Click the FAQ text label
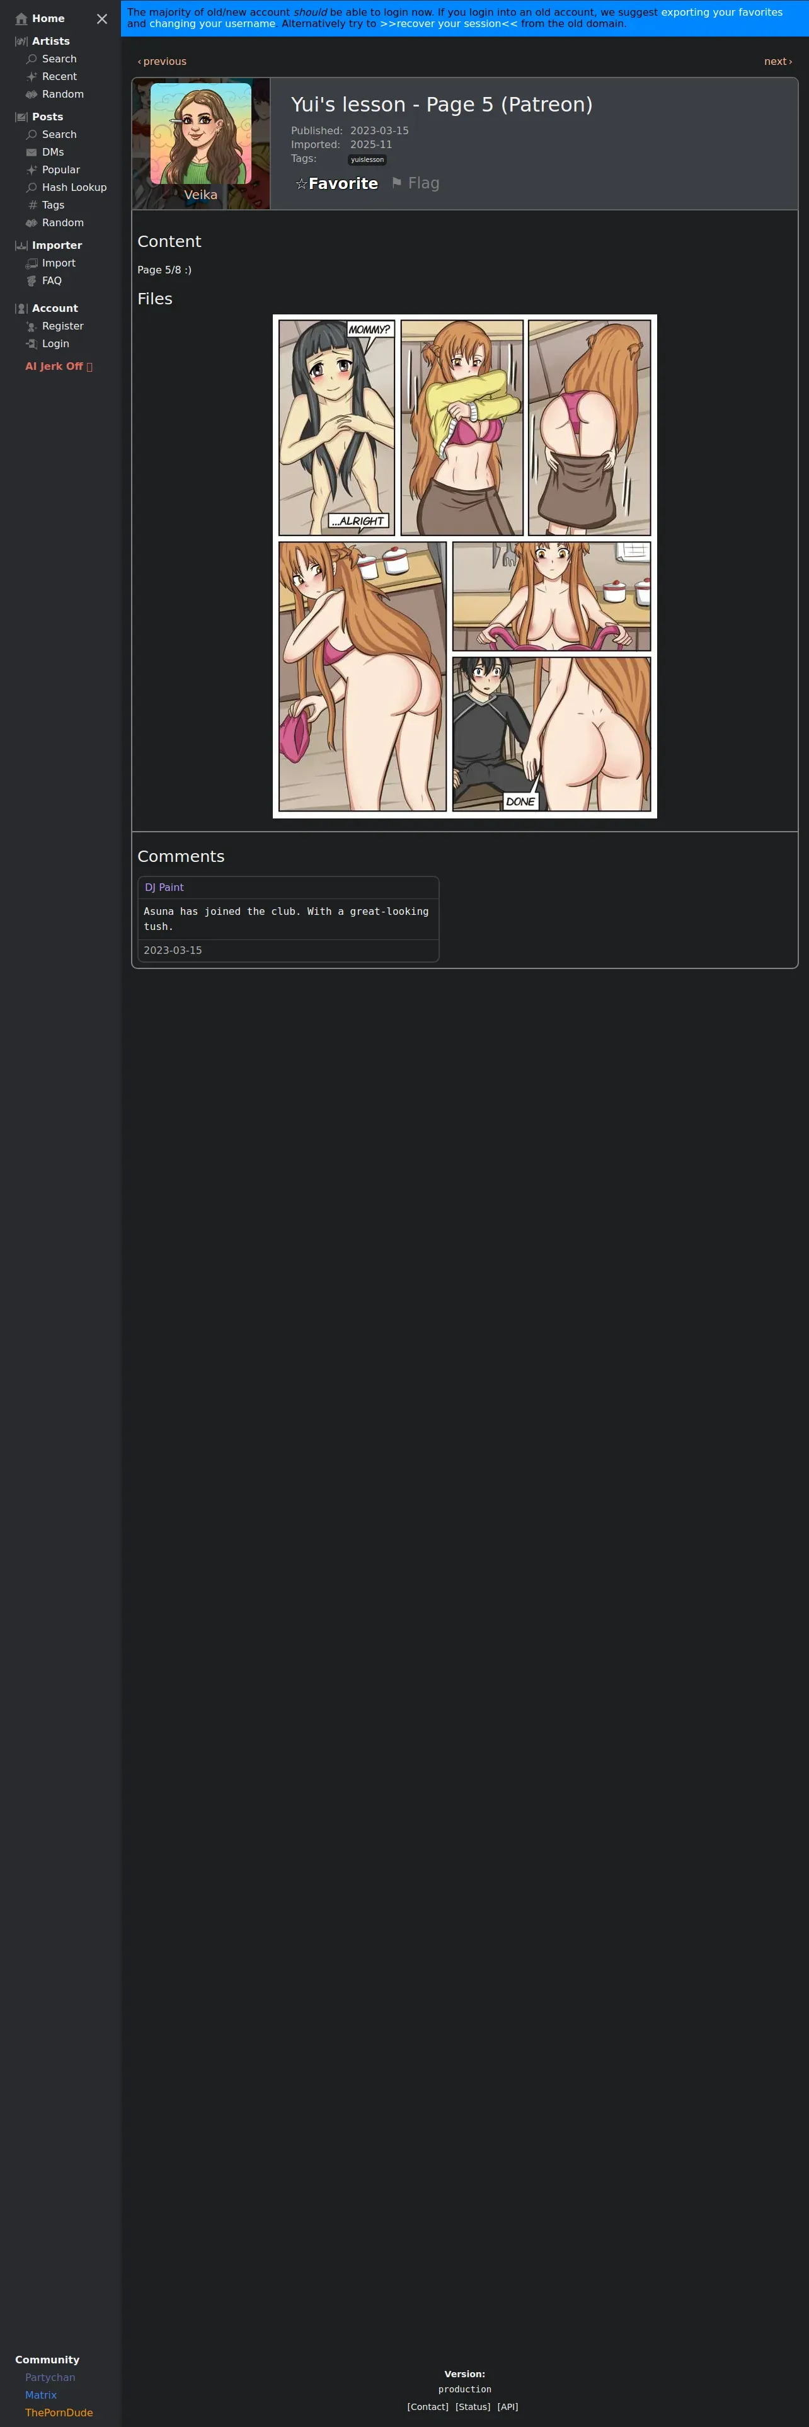 [52, 281]
